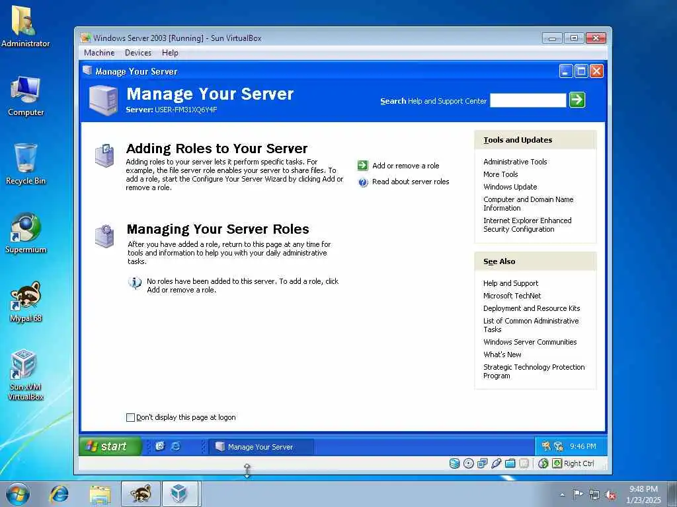
Task: Click the VirtualBox USB devices icon
Action: (x=496, y=463)
